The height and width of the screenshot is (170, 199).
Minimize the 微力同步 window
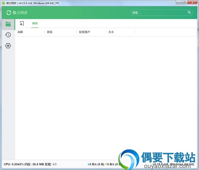click(x=179, y=2)
